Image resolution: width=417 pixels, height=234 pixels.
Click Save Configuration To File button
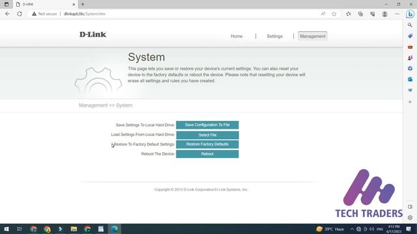tap(207, 125)
